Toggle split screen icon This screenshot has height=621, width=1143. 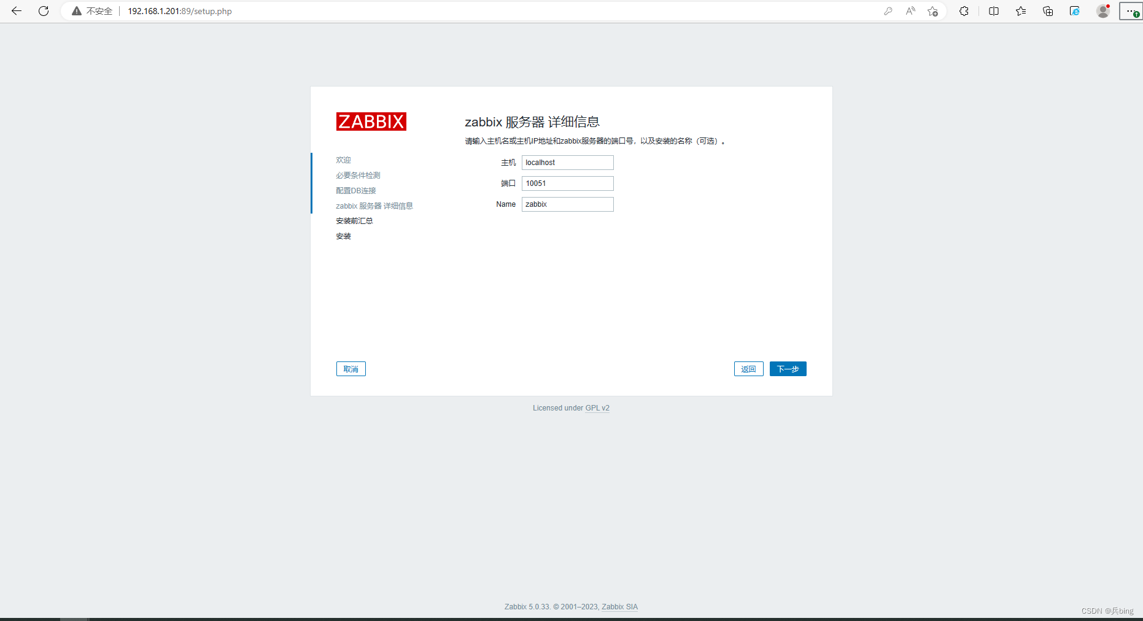(x=994, y=11)
